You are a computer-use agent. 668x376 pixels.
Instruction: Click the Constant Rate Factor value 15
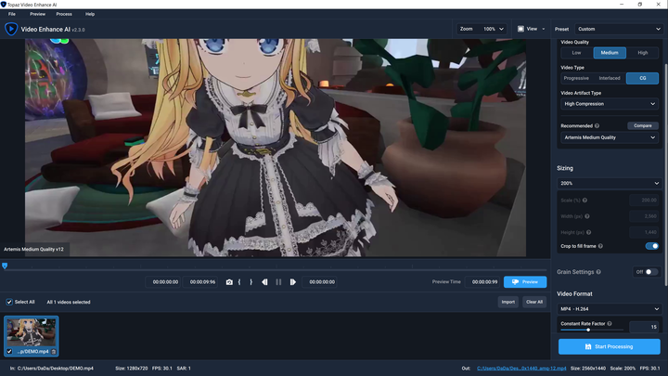click(644, 327)
